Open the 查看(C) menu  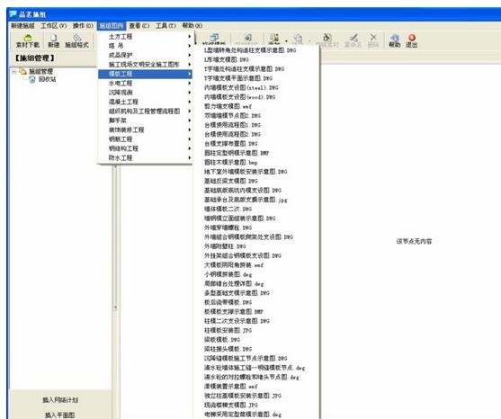139,25
